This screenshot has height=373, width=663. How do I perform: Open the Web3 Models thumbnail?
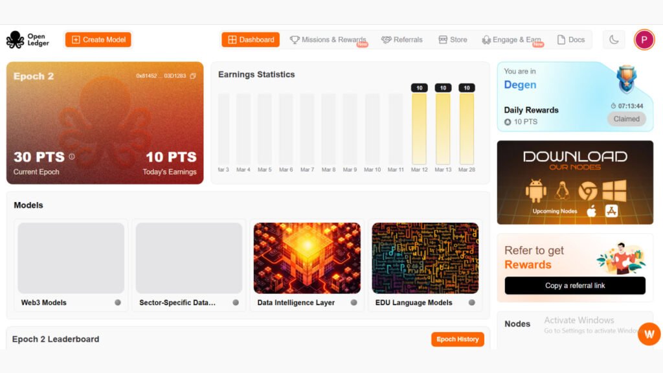71,258
